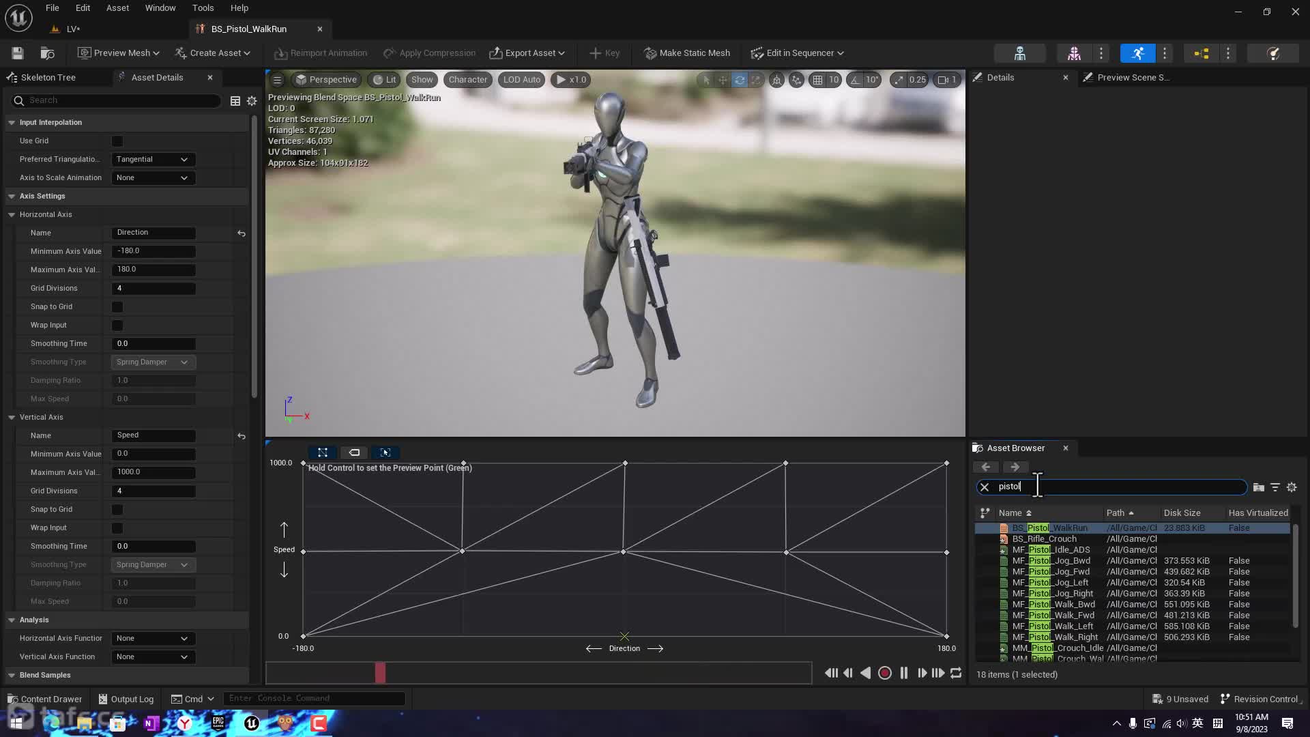Screen dimensions: 1310x737
Task: Open the property matrix table view icon
Action: pos(235,101)
